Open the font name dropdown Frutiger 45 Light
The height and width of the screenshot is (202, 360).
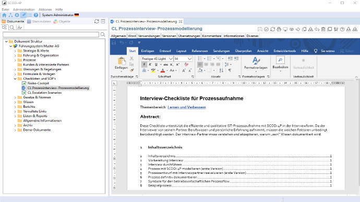171,59
